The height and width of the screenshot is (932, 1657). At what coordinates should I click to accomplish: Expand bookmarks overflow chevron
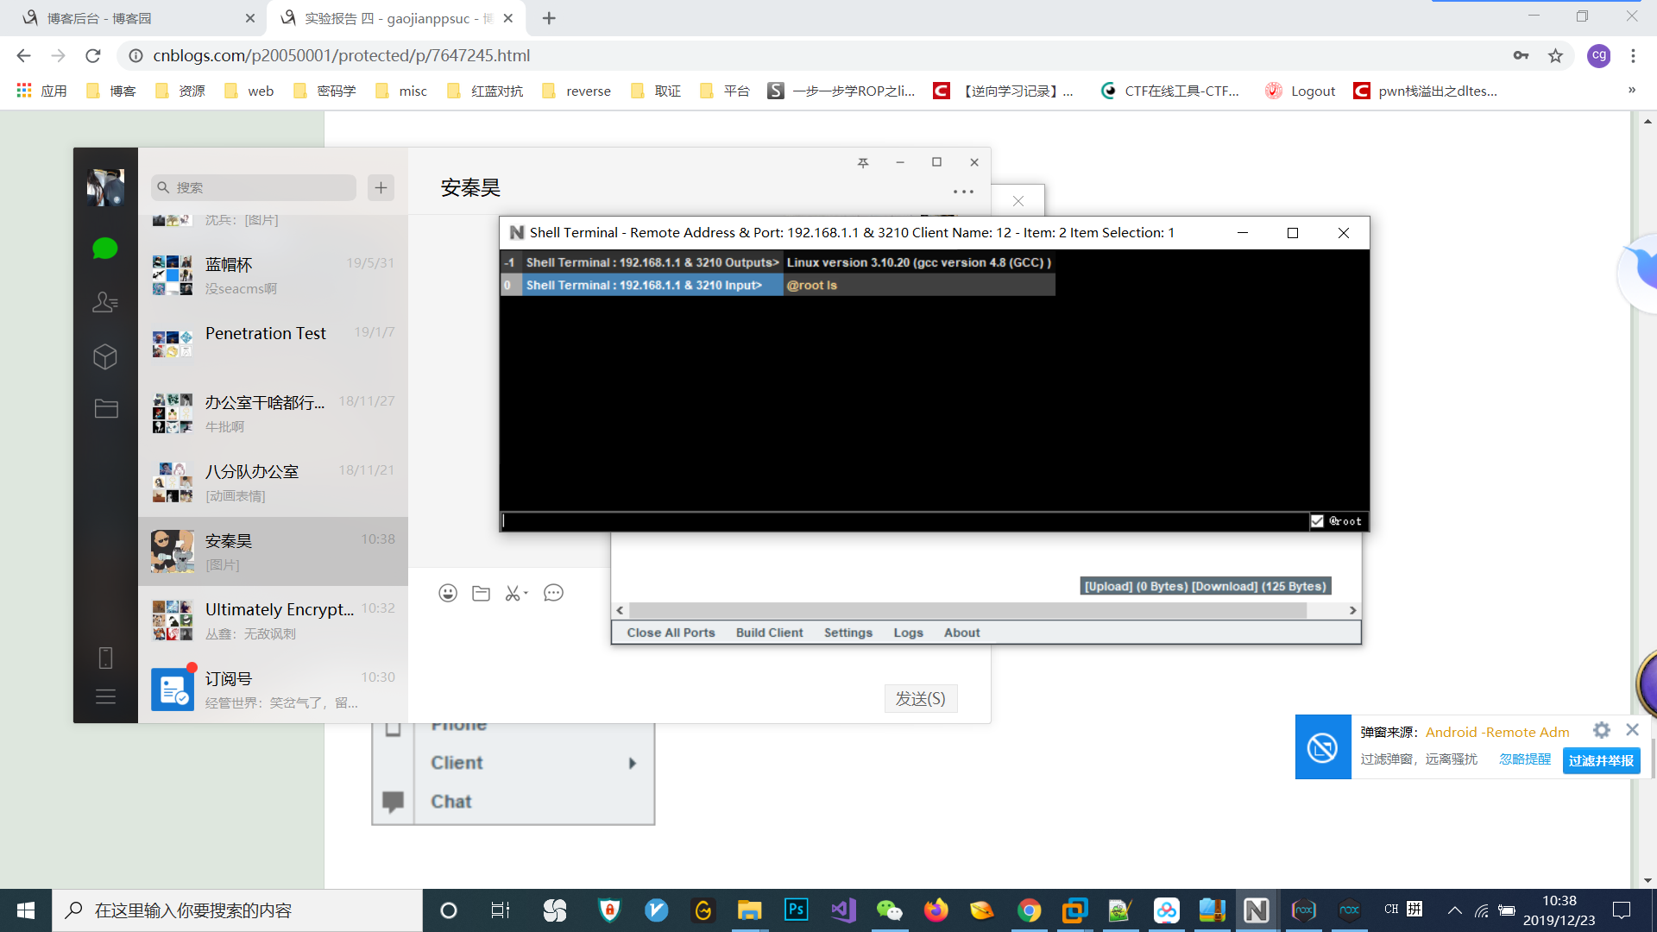coord(1631,91)
